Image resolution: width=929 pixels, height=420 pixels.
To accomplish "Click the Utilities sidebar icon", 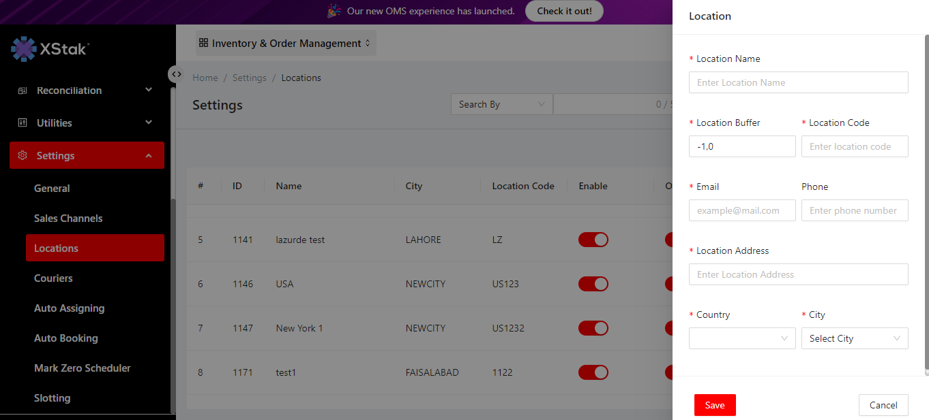I will (x=23, y=123).
